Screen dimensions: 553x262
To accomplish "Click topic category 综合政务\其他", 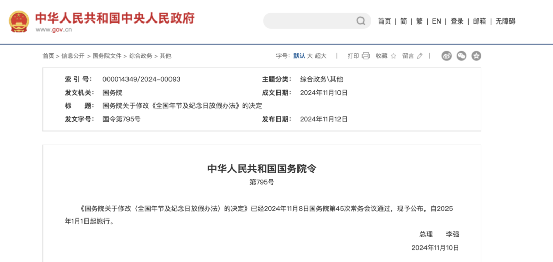I will (x=321, y=79).
